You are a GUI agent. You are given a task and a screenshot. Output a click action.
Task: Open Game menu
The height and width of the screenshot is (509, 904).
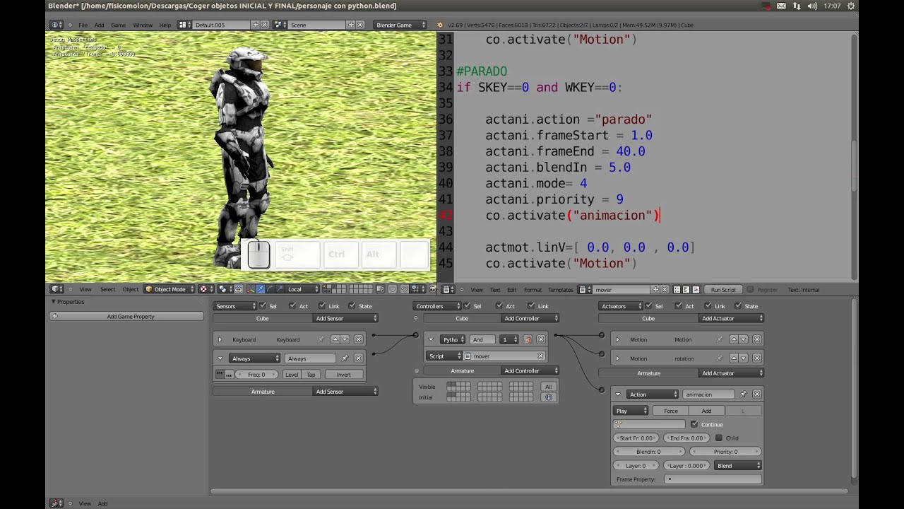[x=118, y=25]
